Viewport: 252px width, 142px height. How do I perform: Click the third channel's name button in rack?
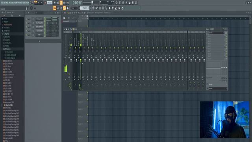(39, 27)
